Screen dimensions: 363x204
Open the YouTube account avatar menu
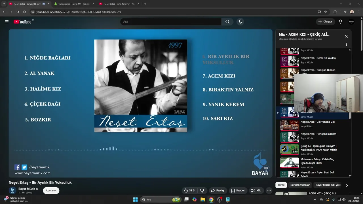351,22
